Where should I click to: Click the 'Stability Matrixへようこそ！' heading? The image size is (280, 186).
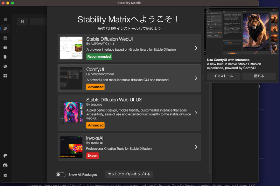tap(128, 20)
